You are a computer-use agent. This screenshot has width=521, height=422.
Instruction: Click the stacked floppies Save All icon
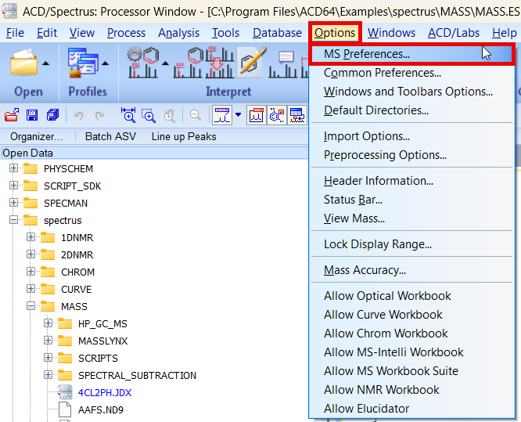[52, 115]
